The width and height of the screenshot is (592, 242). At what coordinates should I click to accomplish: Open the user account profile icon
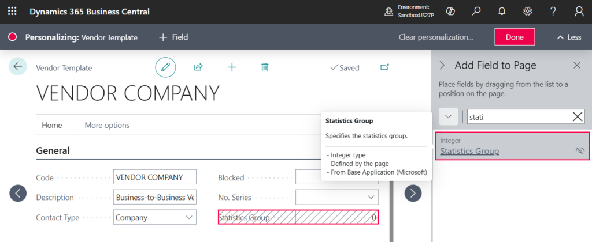tap(579, 12)
